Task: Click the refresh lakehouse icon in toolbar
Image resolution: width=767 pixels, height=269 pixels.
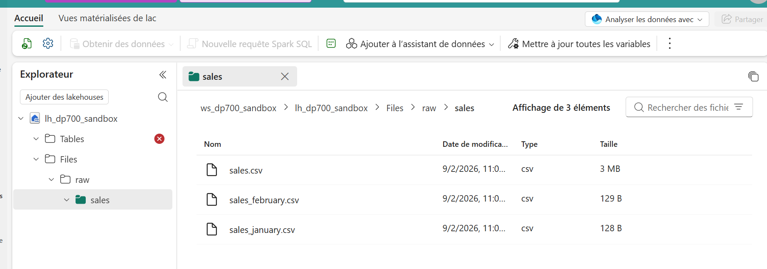Action: pos(27,44)
